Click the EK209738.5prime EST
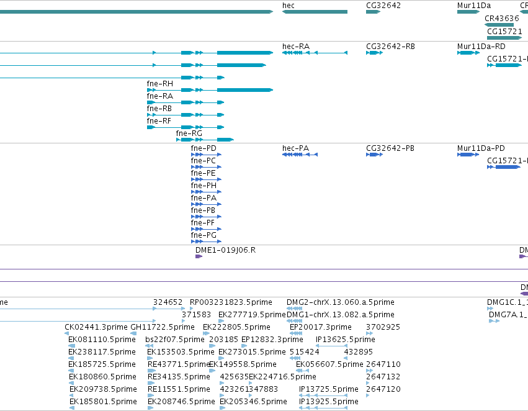The width and height of the screenshot is (528, 411). (x=72, y=396)
